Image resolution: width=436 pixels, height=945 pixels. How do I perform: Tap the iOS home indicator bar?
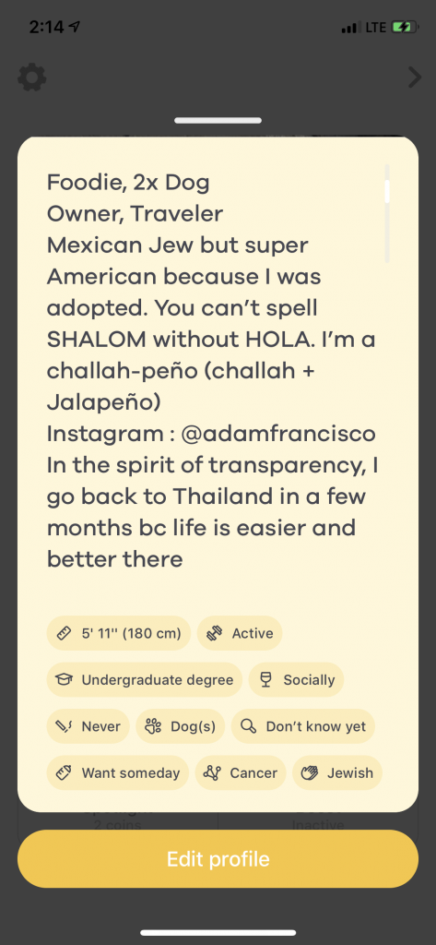(x=218, y=933)
